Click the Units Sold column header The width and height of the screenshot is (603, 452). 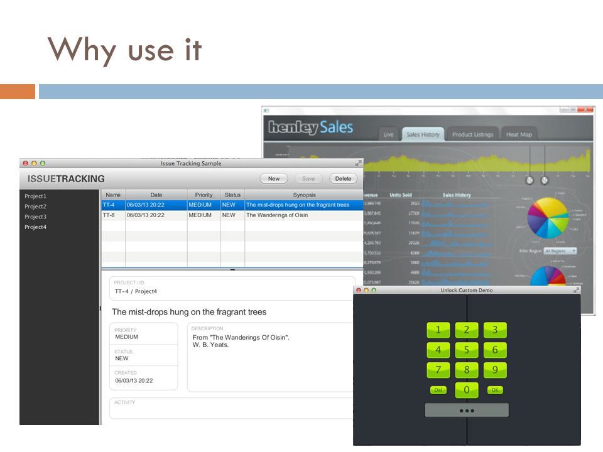400,195
